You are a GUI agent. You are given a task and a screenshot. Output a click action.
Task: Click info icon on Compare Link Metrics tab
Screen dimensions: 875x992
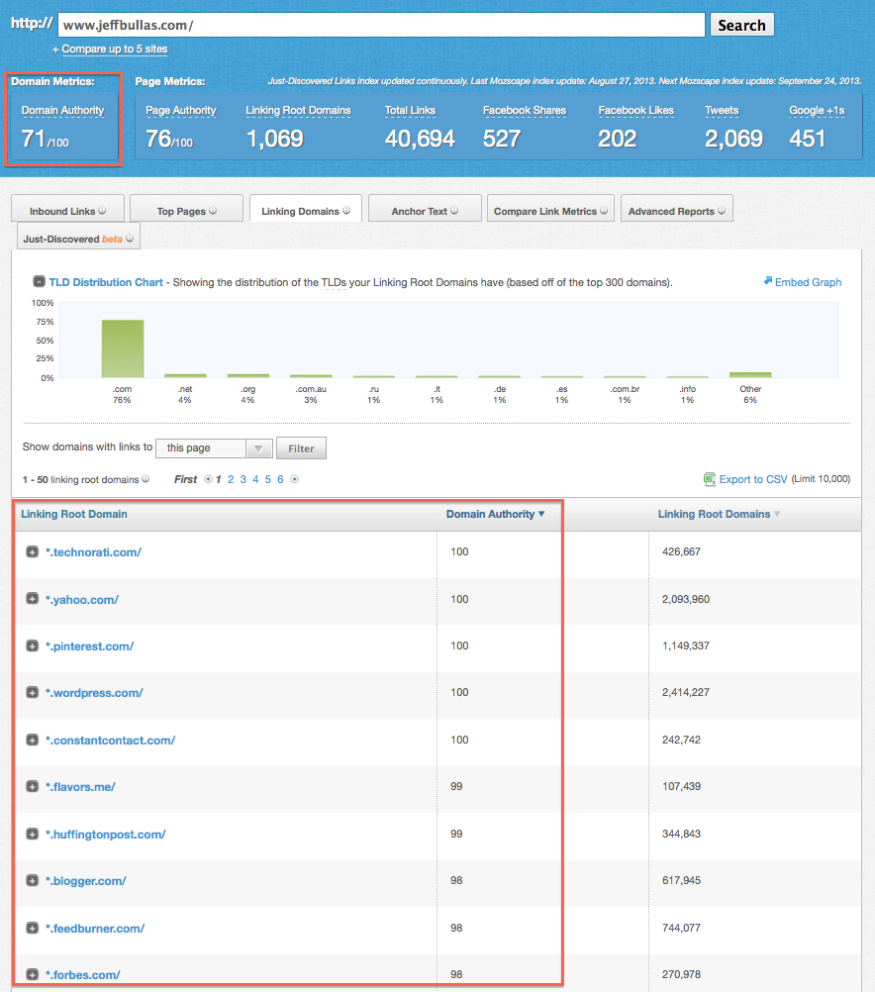[x=604, y=211]
